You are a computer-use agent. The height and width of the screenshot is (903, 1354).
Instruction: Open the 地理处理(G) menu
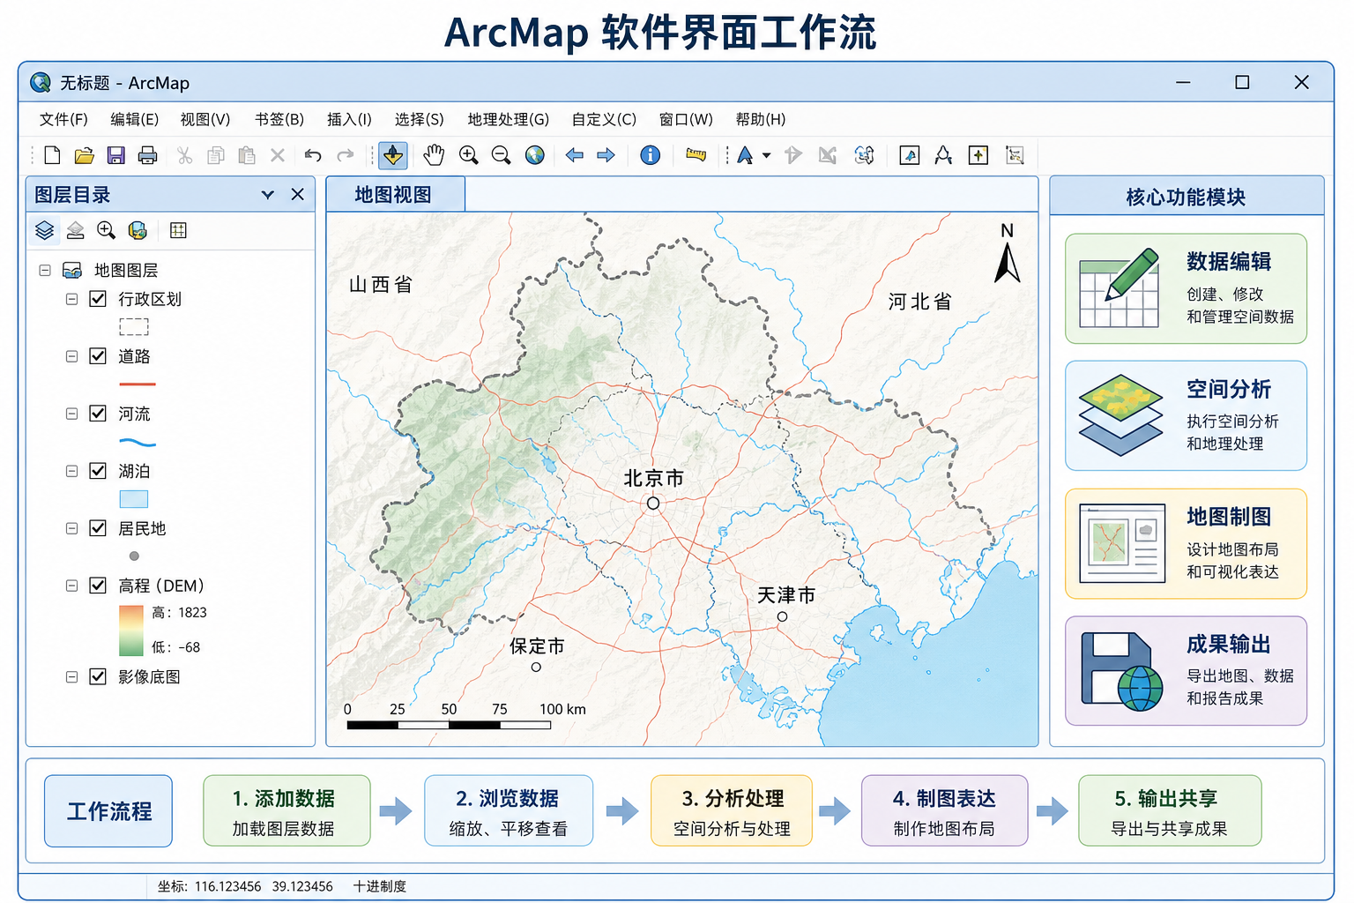[509, 119]
